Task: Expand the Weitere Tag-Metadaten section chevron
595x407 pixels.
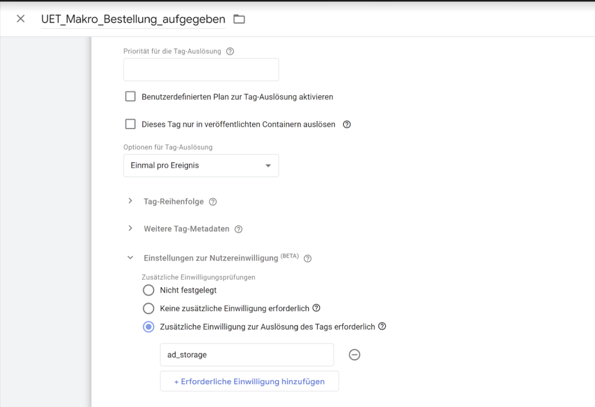Action: (130, 228)
